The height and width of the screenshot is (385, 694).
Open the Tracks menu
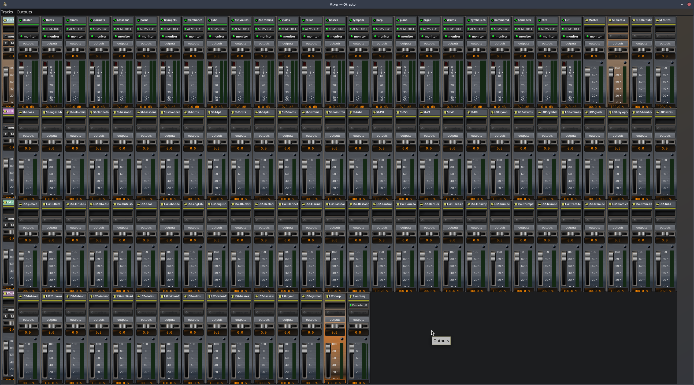tap(7, 12)
